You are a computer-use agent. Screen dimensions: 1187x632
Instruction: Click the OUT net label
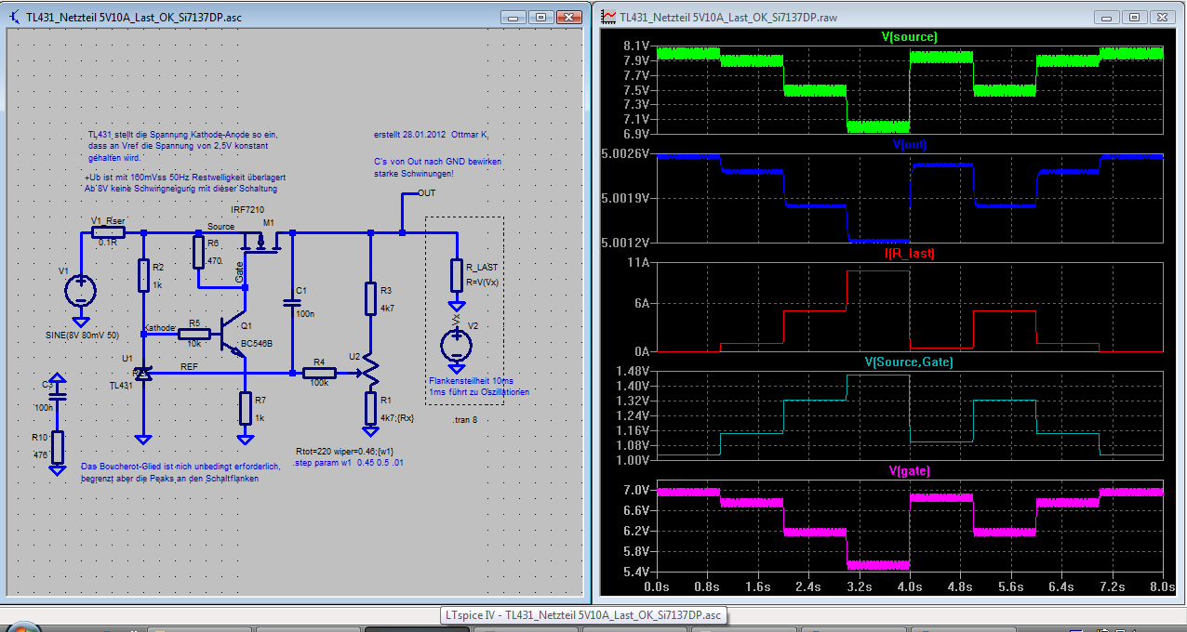click(x=427, y=193)
